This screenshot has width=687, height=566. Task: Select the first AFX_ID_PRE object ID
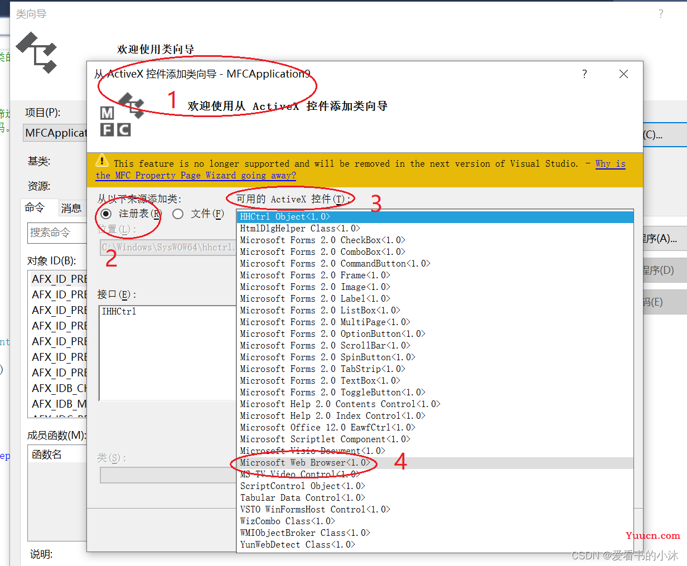pyautogui.click(x=59, y=279)
